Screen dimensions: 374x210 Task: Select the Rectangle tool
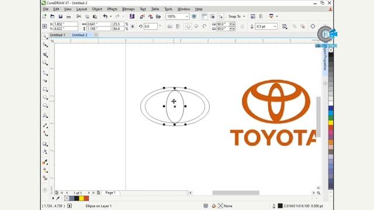[x=45, y=89]
